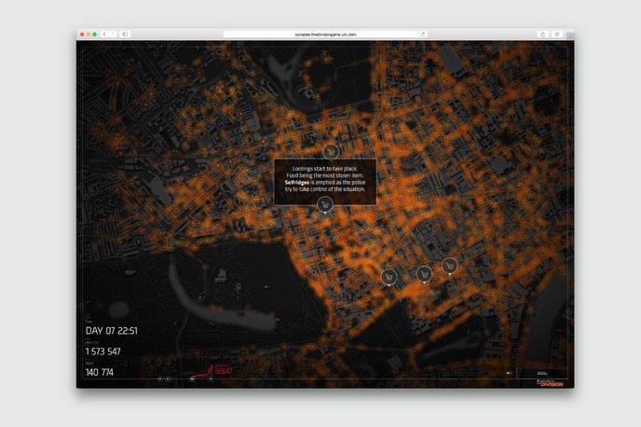Click The Division logo

551,382
